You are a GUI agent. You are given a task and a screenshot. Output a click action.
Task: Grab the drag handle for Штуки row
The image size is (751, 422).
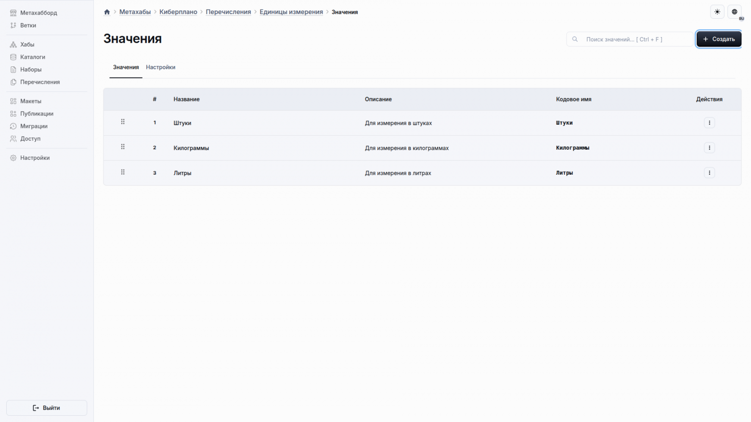(123, 122)
